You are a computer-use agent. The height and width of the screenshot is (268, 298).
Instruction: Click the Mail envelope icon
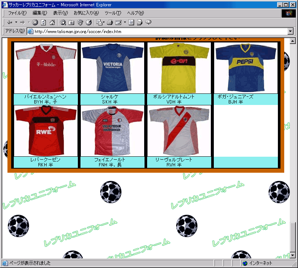click(x=99, y=22)
